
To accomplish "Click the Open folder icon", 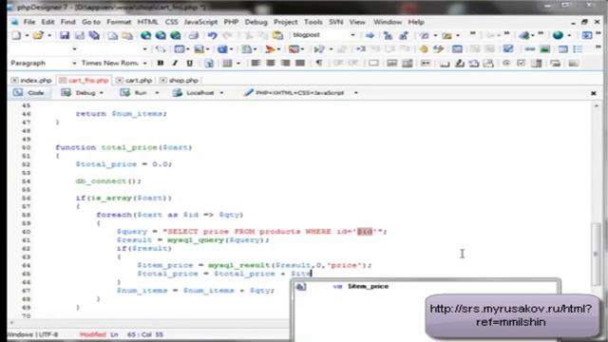I will tap(38, 35).
